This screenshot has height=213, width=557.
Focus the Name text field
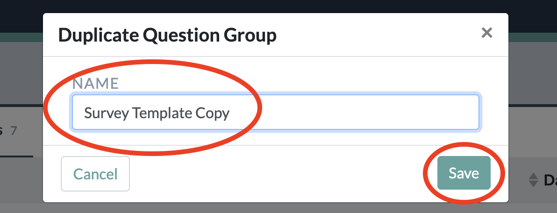pyautogui.click(x=275, y=112)
